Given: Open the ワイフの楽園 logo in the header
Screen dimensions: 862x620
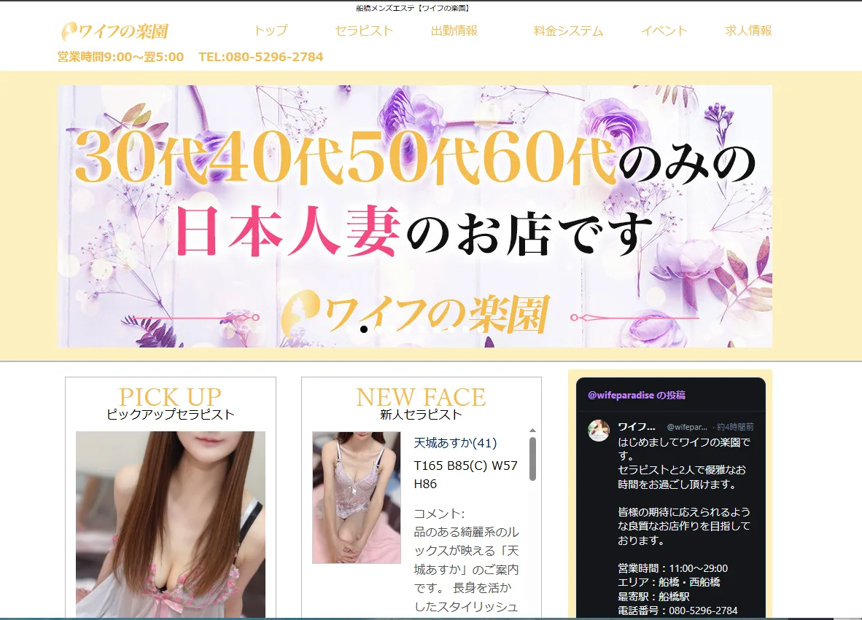Looking at the screenshot, I should click(x=115, y=31).
